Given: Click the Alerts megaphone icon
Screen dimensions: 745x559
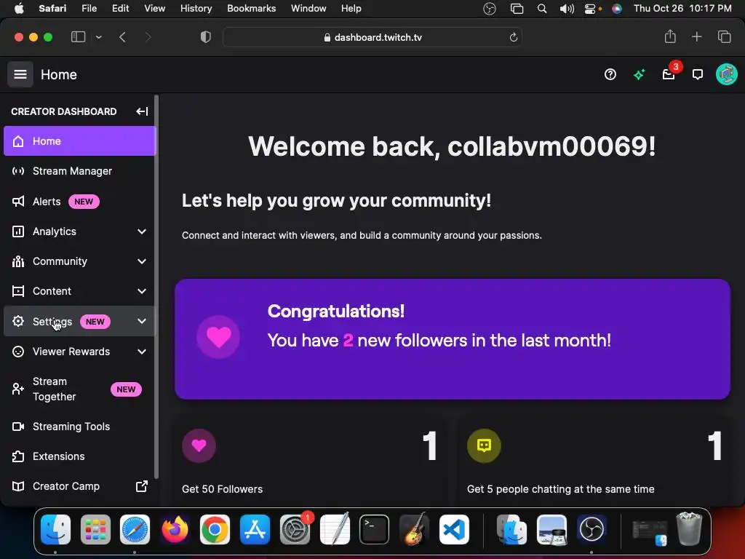Looking at the screenshot, I should [x=18, y=202].
